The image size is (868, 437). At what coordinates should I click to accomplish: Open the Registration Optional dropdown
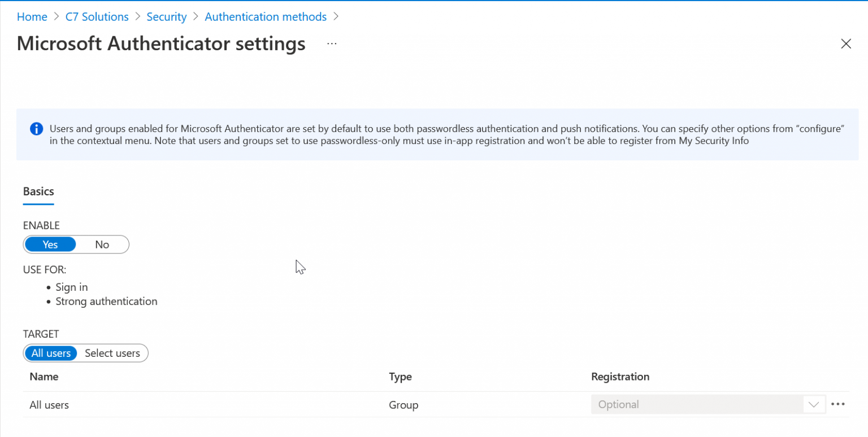coord(708,404)
